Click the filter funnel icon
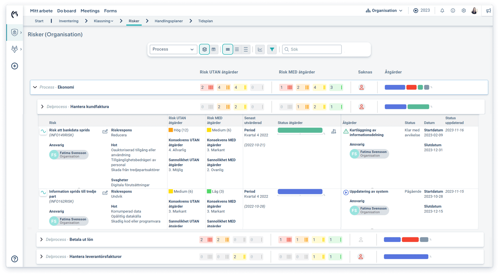Screen dimensions: 499x275 pyautogui.click(x=272, y=49)
